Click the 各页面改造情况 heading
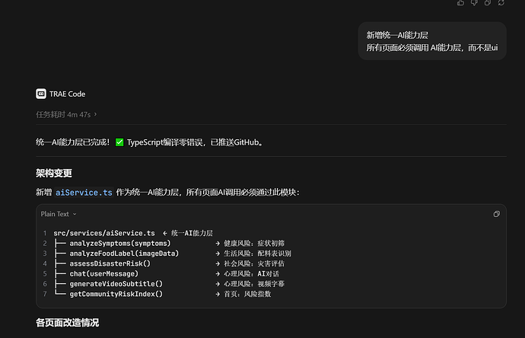The width and height of the screenshot is (525, 338). 67,323
